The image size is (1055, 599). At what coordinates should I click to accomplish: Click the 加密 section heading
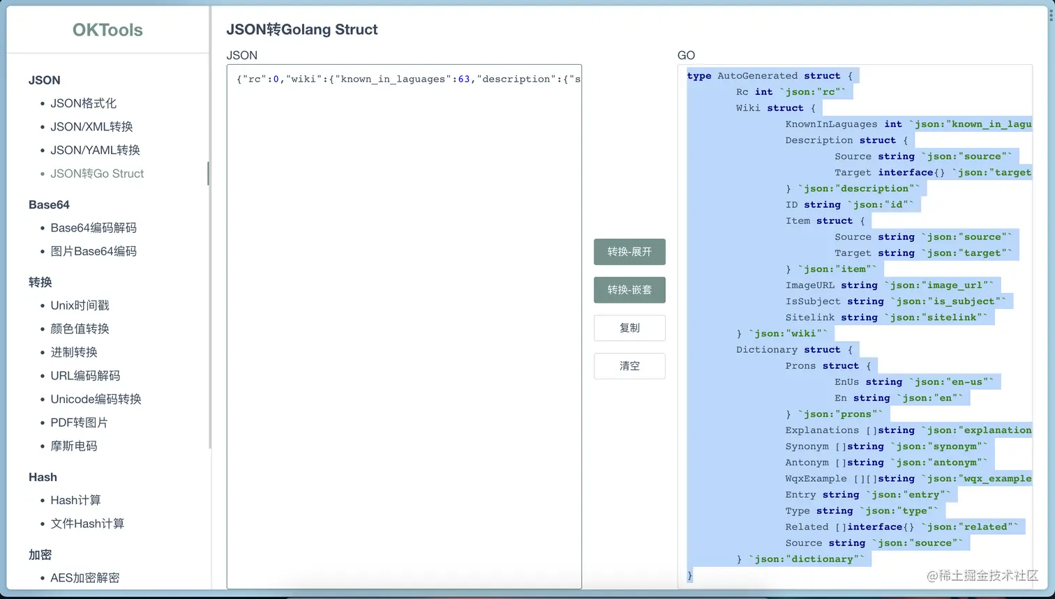point(40,554)
